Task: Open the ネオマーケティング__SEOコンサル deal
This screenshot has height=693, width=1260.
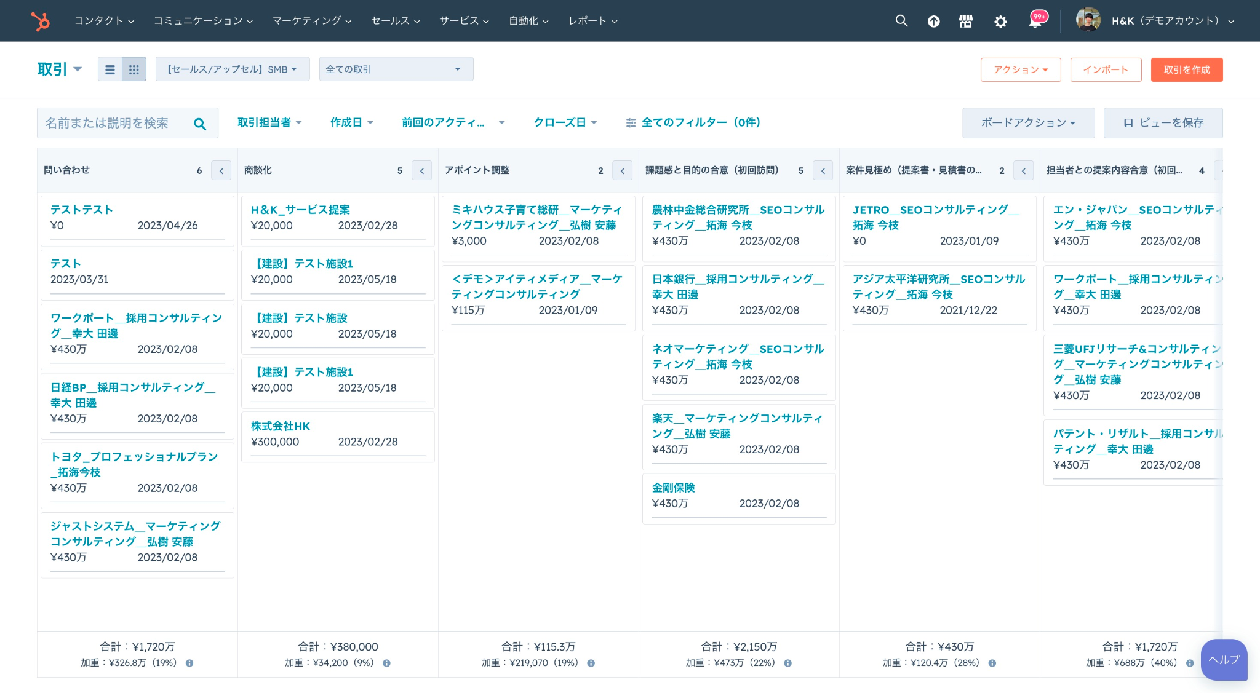Action: click(738, 357)
